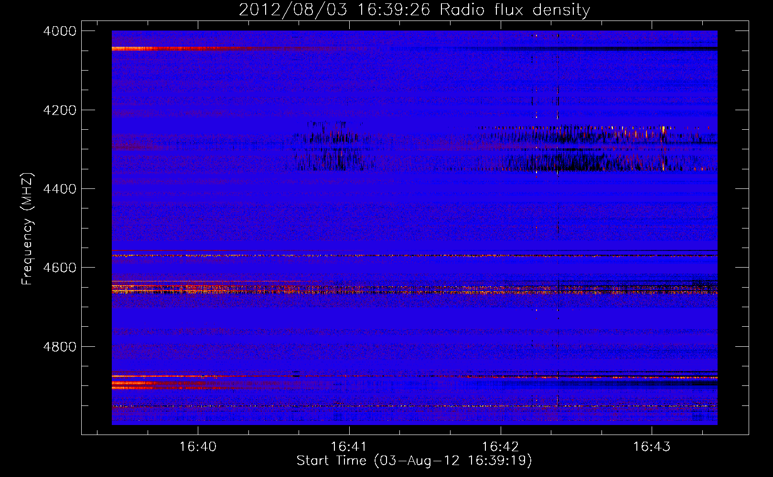
Task: Click the time tick label 16:40
Action: [x=198, y=446]
